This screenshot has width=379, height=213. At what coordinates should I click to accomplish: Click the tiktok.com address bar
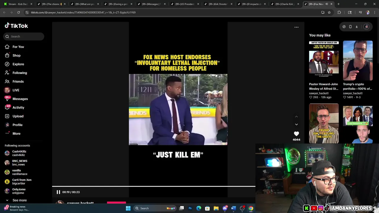(x=172, y=12)
